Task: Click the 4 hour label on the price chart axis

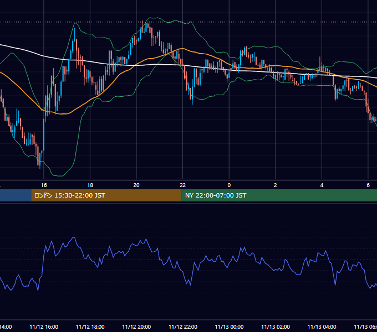Action: coord(322,185)
